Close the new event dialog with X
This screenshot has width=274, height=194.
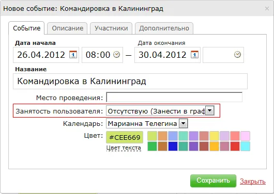point(267,8)
